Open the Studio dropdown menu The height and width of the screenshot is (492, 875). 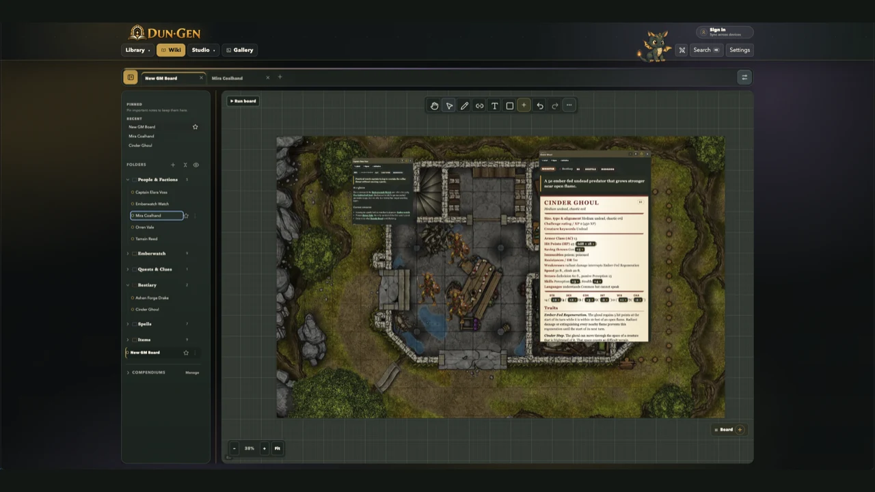coord(203,50)
